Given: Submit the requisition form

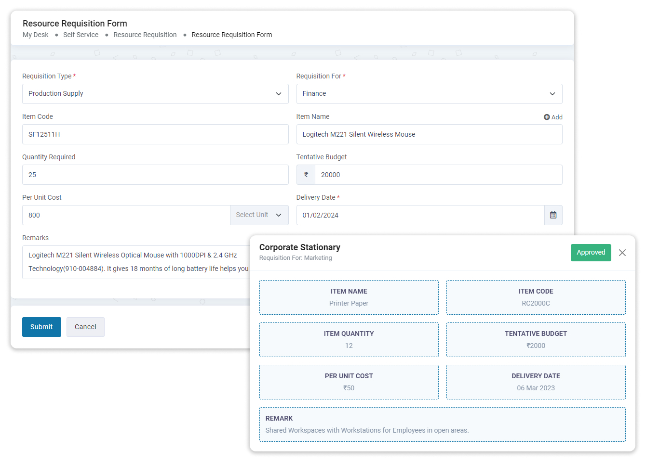Looking at the screenshot, I should (x=41, y=327).
